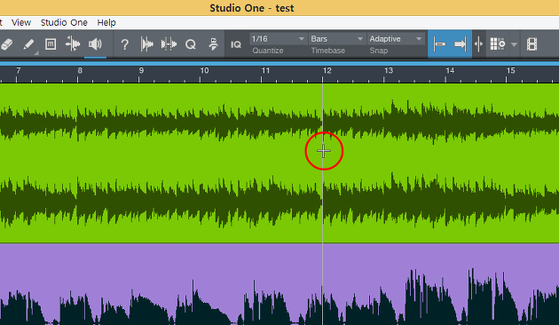Open the Studio One menu

coord(64,22)
